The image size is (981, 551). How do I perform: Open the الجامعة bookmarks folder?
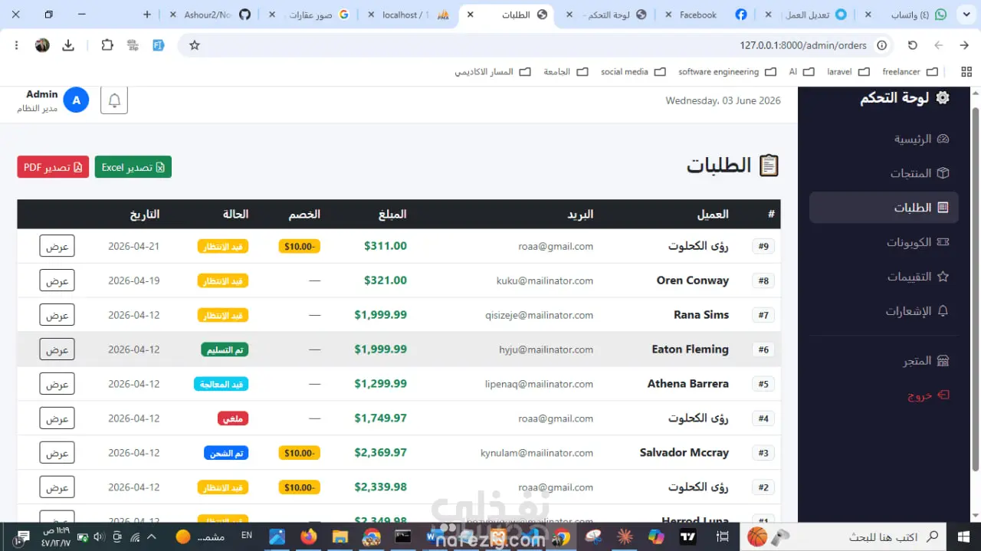[566, 72]
